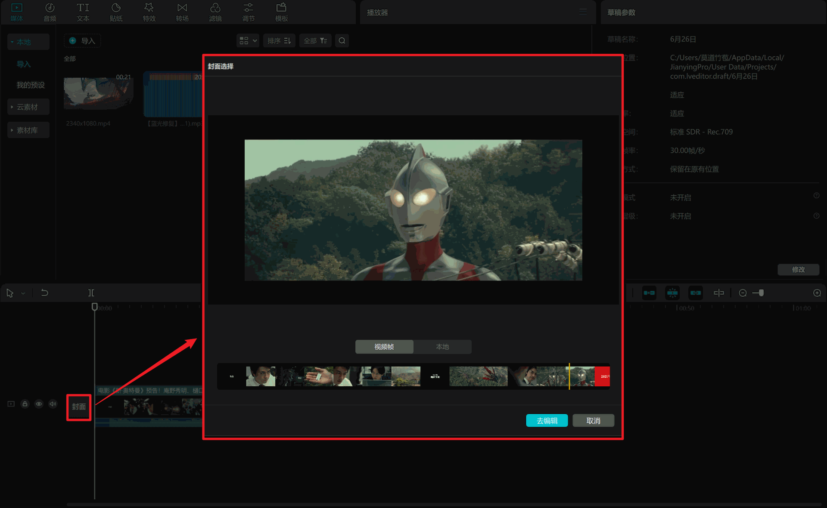Viewport: 827px width, 508px height.
Task: Click the search magnifier icon in media panel
Action: coord(342,40)
